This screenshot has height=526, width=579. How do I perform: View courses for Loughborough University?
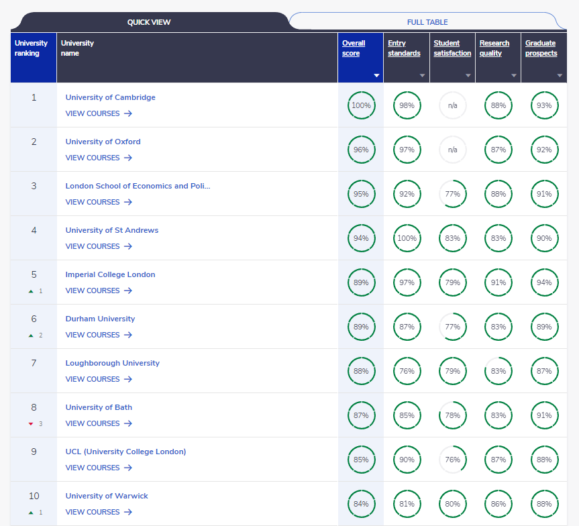(99, 379)
